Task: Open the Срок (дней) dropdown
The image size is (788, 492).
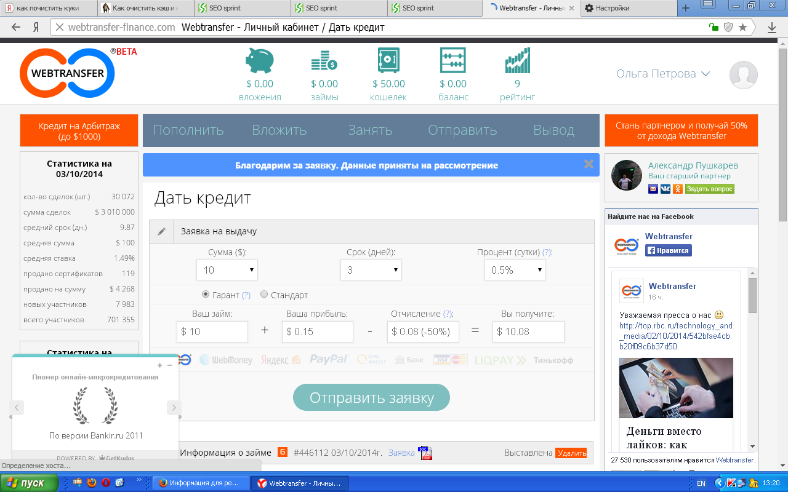Action: coord(371,270)
